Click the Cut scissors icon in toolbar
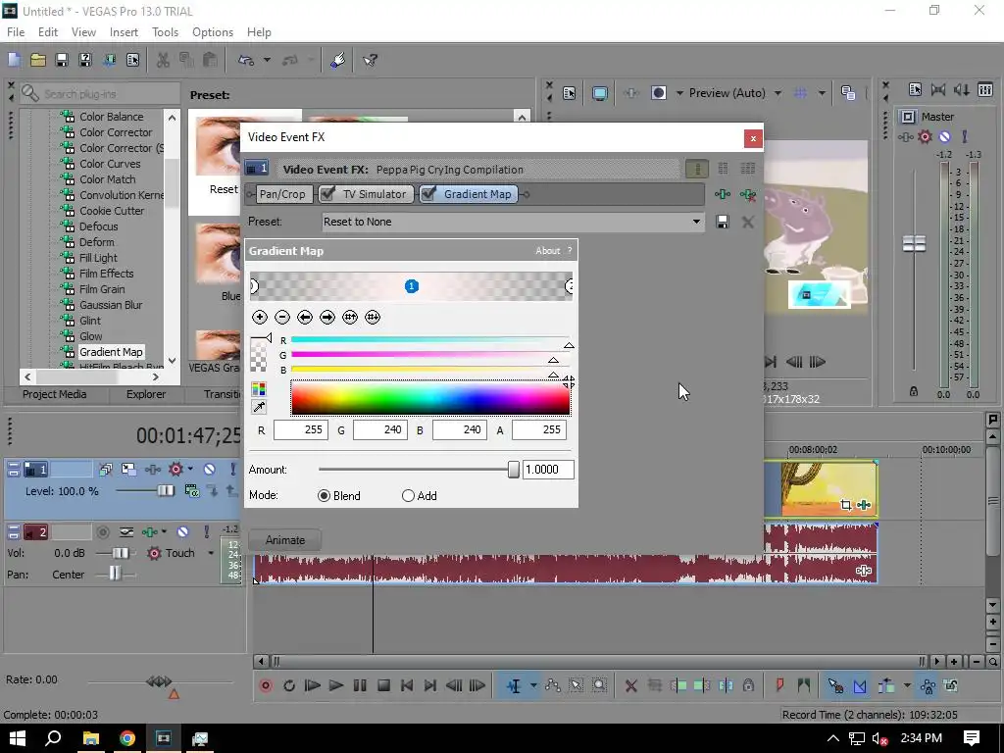 click(164, 60)
